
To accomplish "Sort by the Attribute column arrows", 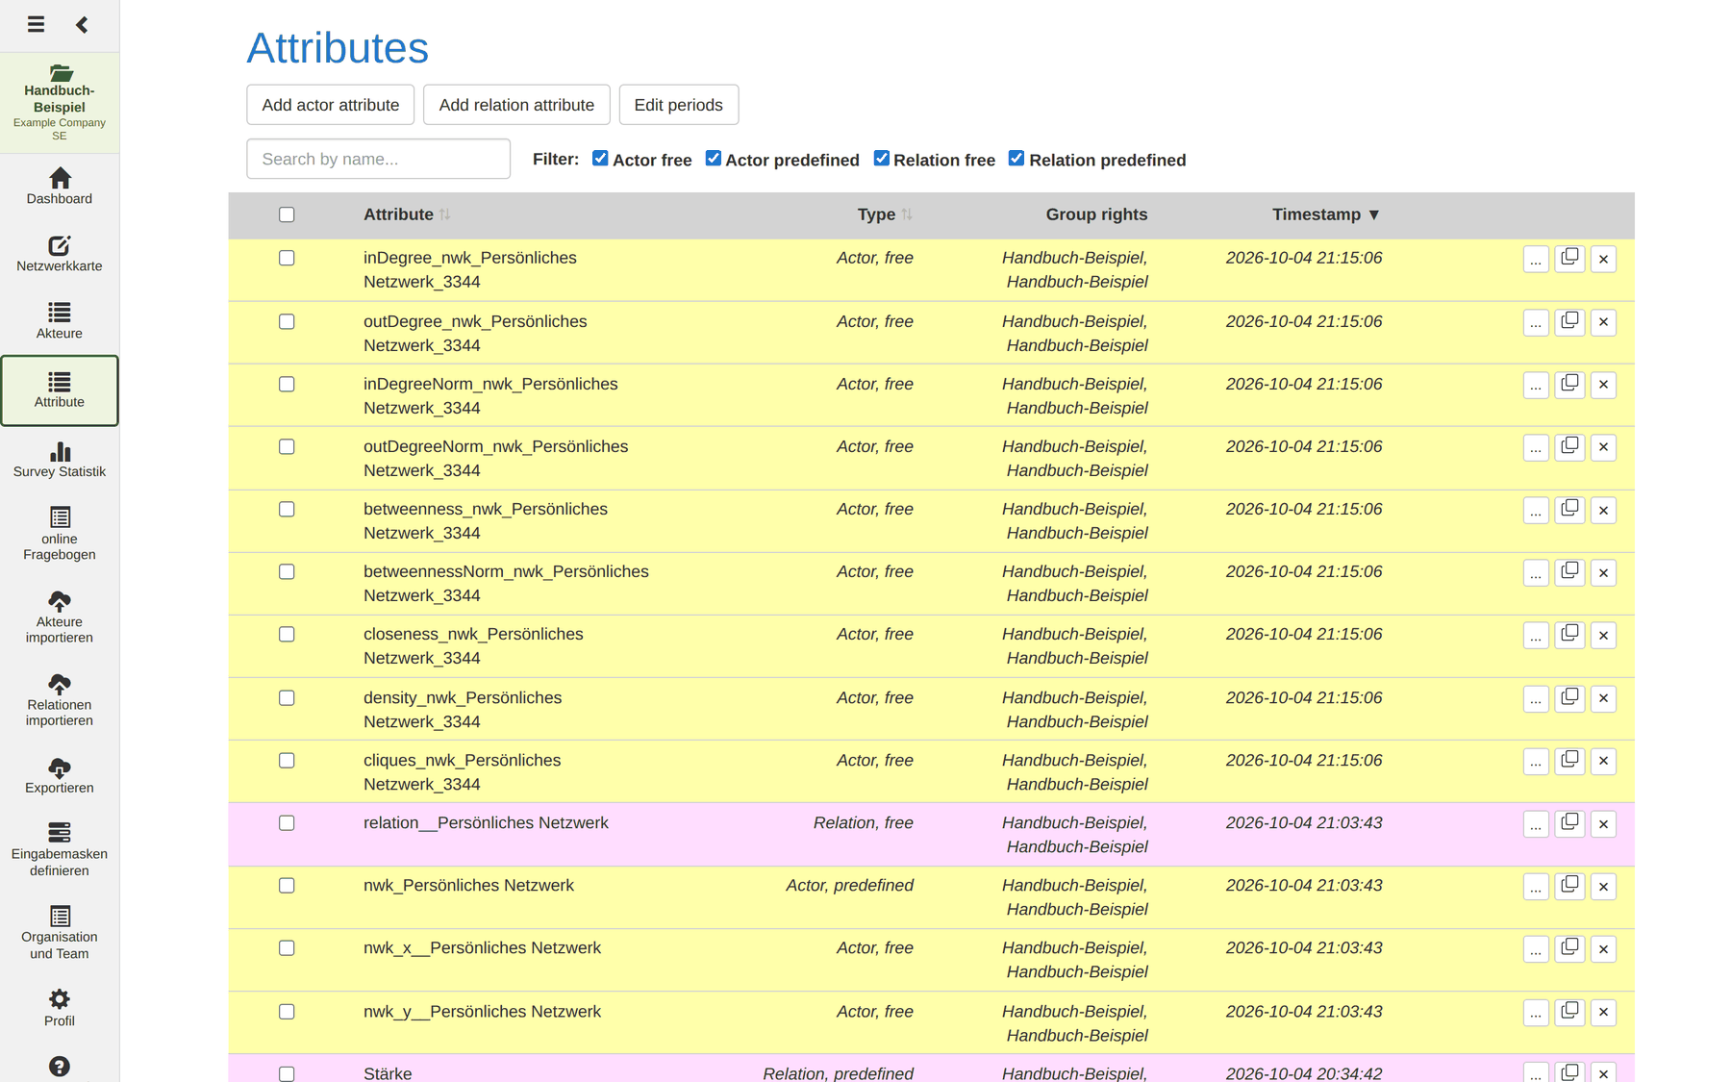I will [444, 214].
